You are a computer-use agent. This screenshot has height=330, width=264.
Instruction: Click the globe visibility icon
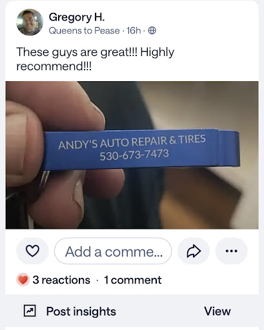click(x=152, y=30)
